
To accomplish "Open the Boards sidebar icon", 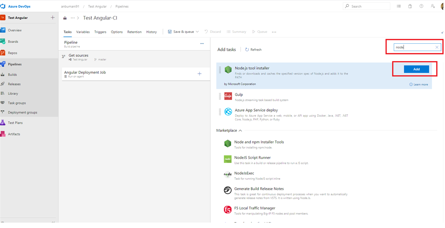I will (3, 41).
